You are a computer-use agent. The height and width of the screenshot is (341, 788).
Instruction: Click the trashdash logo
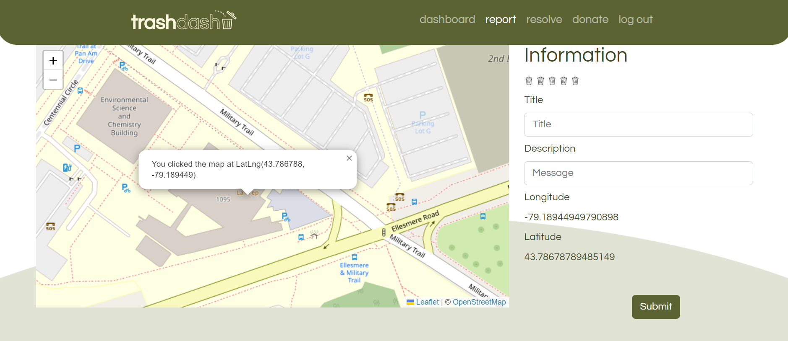click(184, 21)
